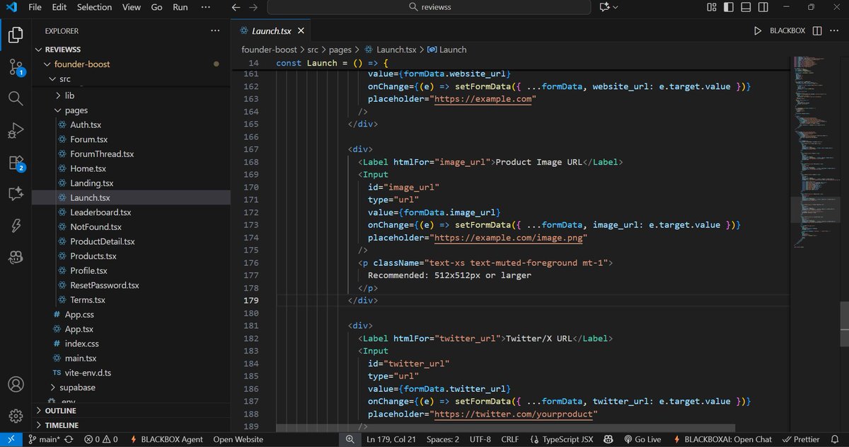This screenshot has width=849, height=447.
Task: Open notifications bell in status bar
Action: coord(836,439)
